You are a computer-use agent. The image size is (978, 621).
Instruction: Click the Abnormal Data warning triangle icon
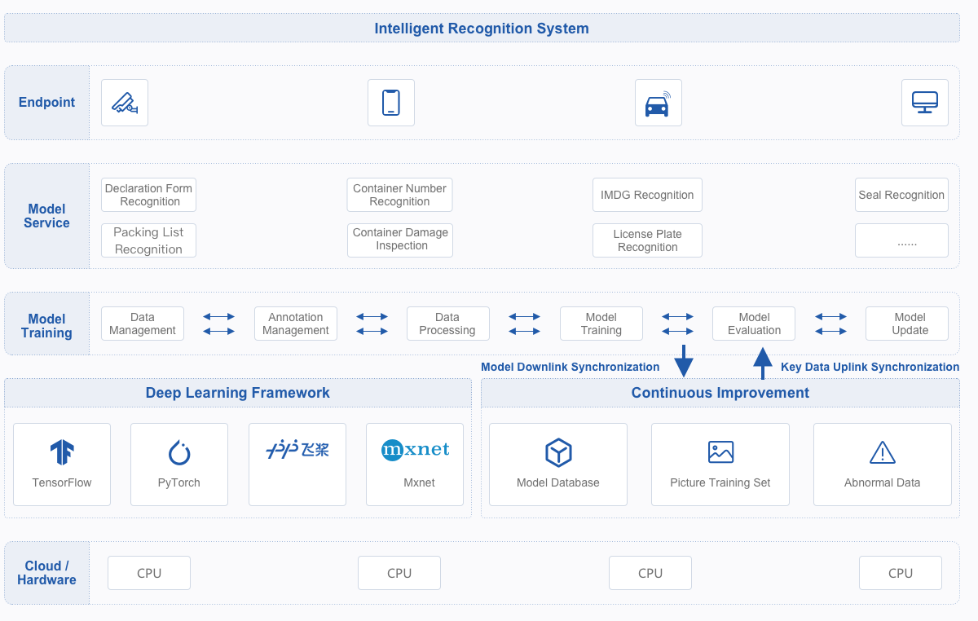[x=883, y=452]
